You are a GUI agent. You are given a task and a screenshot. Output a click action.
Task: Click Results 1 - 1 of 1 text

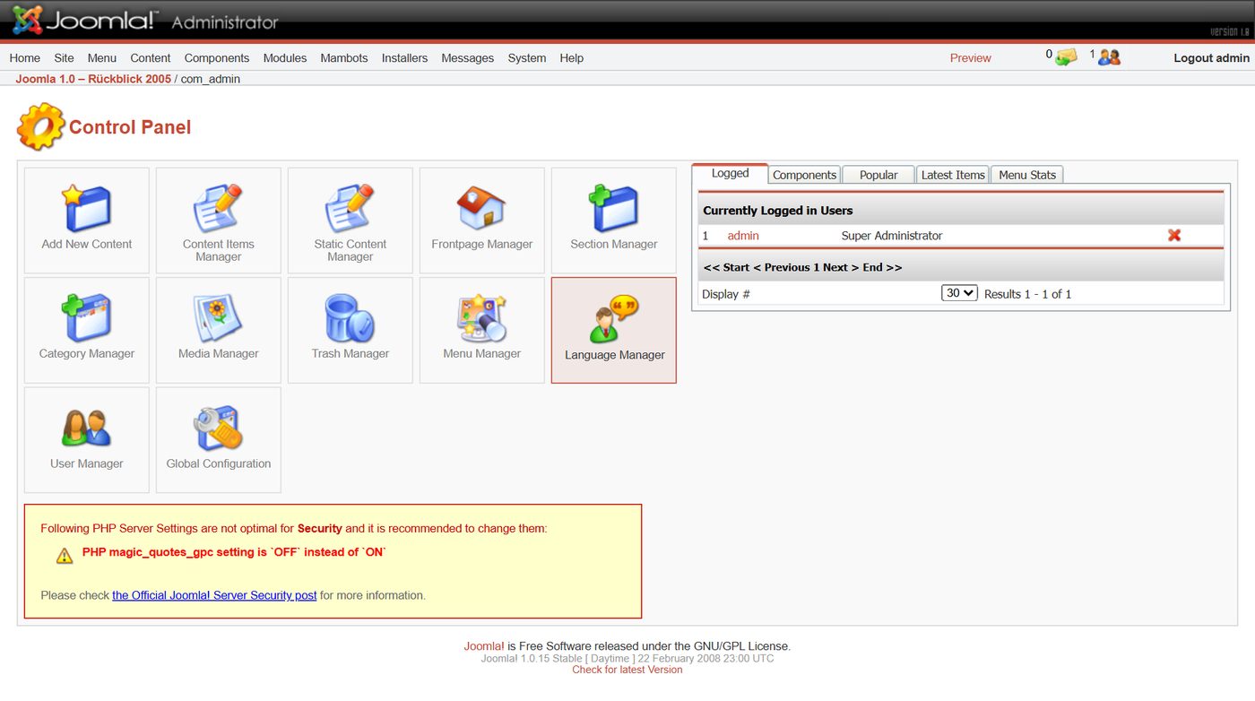pyautogui.click(x=1028, y=294)
